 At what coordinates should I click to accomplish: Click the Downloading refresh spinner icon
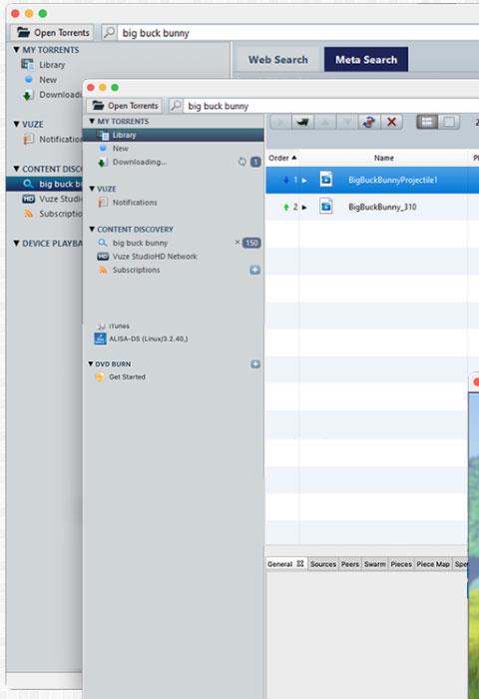(x=241, y=162)
